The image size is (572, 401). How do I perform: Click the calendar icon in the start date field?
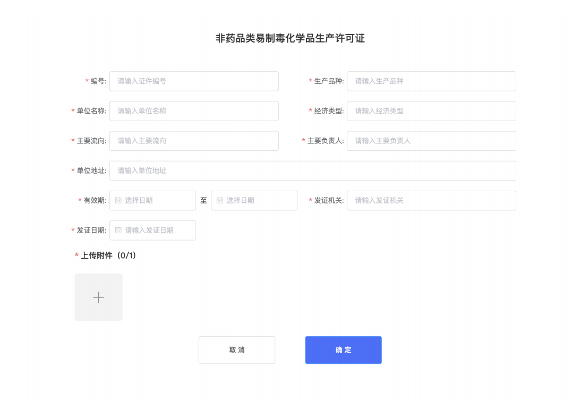(x=118, y=201)
